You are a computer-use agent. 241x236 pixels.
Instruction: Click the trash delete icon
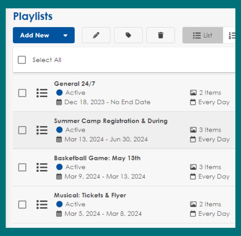click(161, 35)
